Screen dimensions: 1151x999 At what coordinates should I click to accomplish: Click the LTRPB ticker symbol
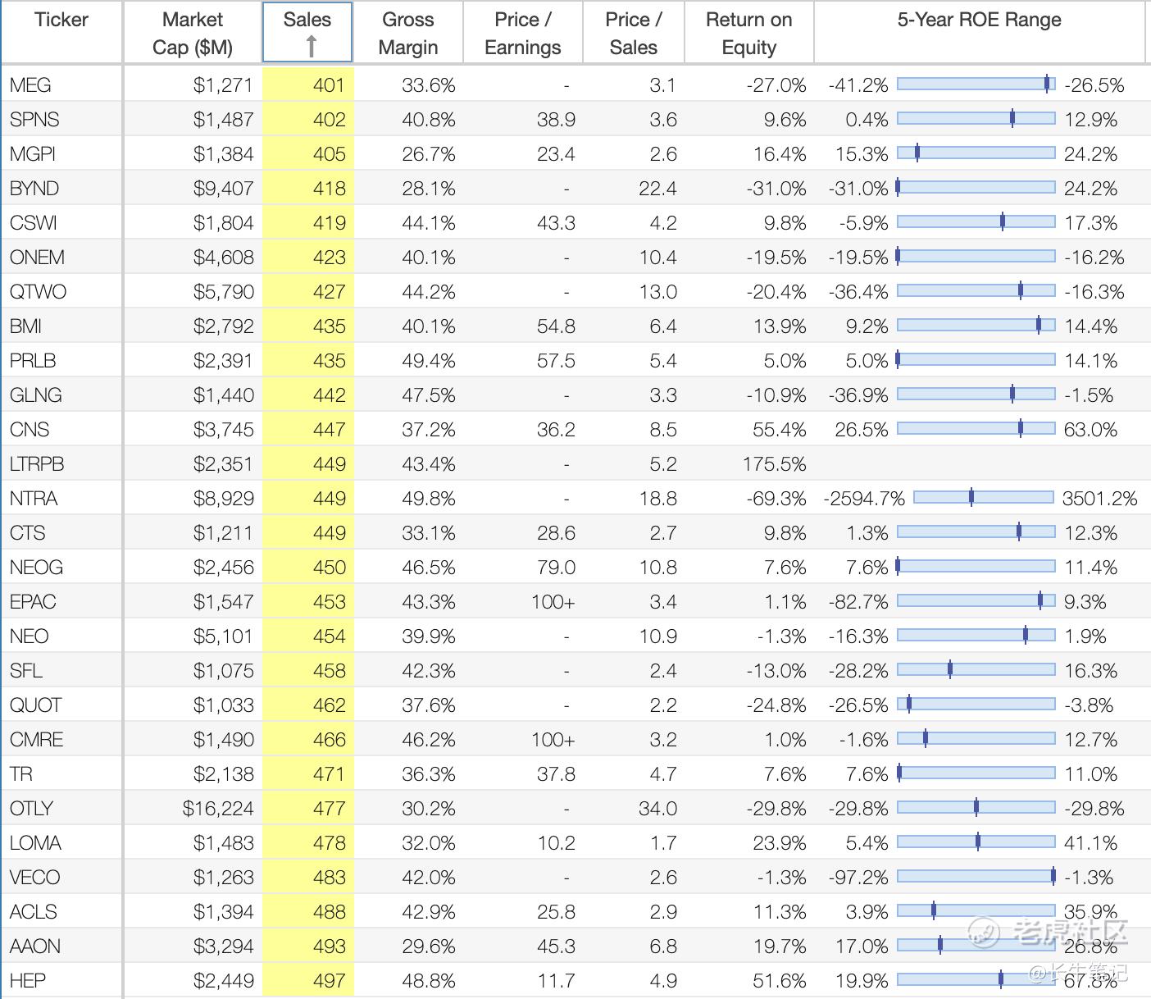click(37, 464)
